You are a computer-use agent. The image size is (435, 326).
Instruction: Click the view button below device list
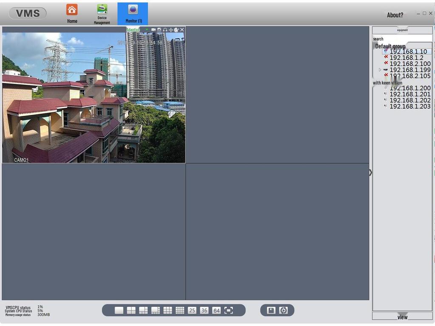click(x=402, y=317)
